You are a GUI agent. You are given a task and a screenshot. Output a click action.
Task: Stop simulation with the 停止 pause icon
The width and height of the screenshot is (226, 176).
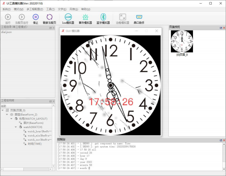(36, 17)
